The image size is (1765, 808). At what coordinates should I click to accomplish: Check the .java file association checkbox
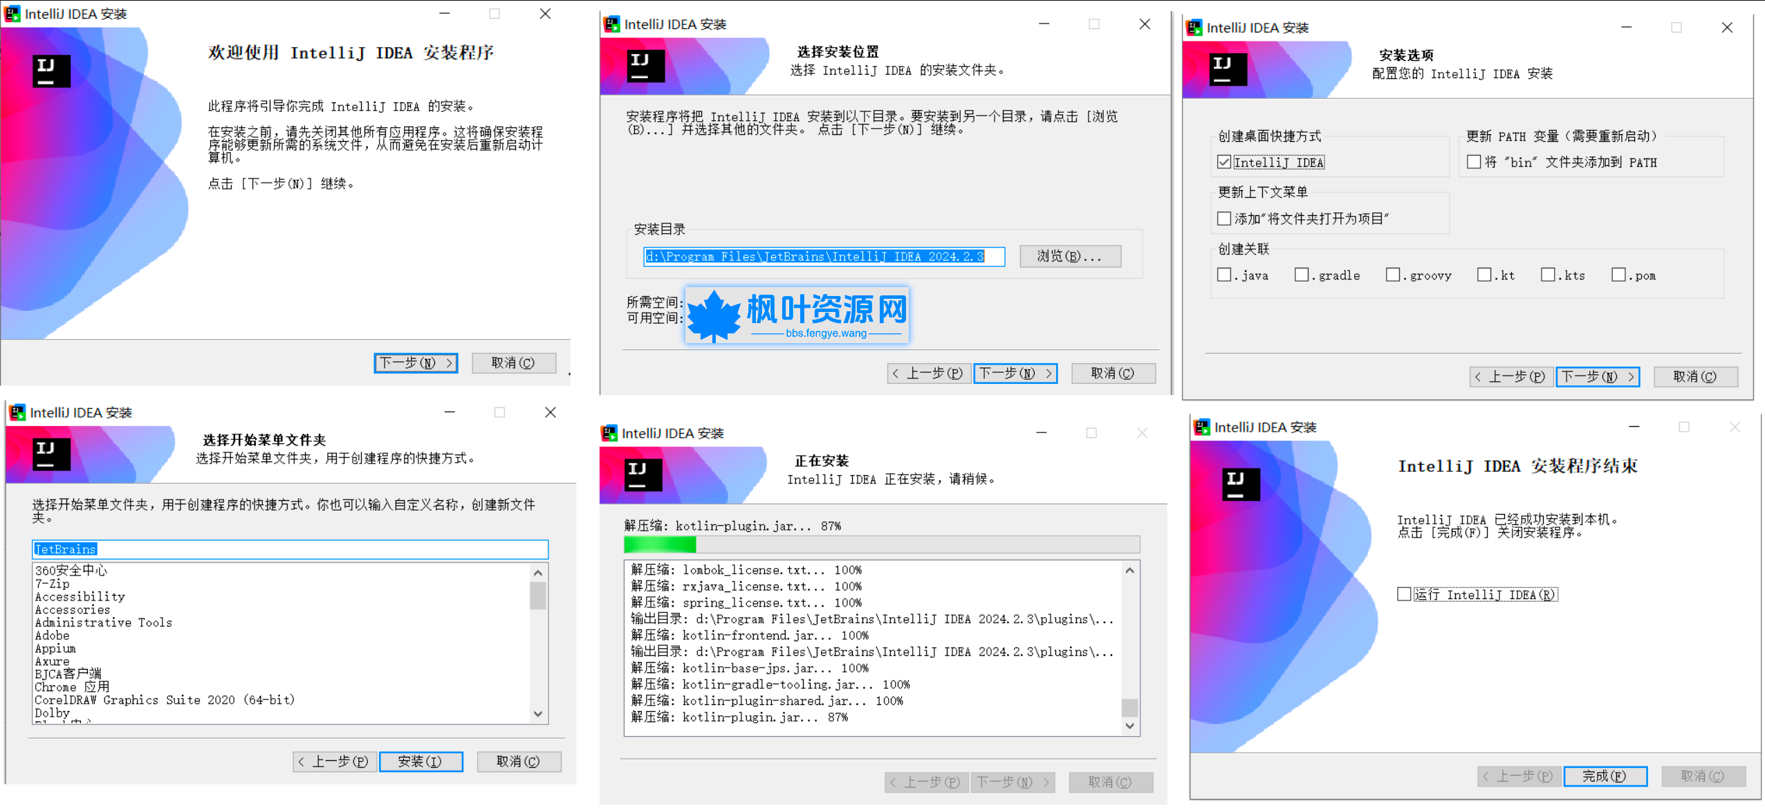(x=1224, y=275)
